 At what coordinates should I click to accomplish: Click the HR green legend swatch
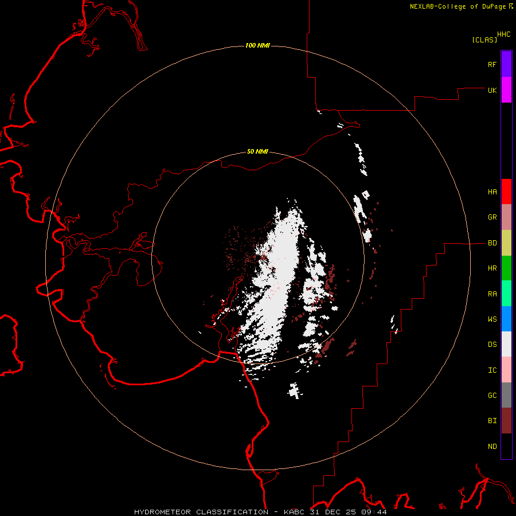506,268
